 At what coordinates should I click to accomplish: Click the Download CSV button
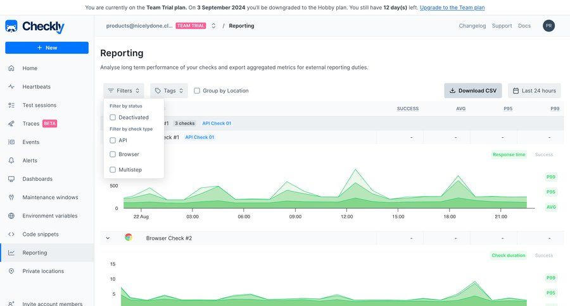pos(472,91)
